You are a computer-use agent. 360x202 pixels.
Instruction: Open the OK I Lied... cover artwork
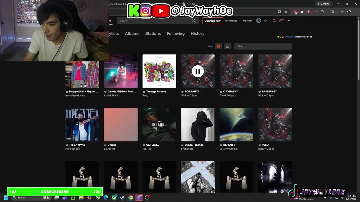(x=159, y=125)
